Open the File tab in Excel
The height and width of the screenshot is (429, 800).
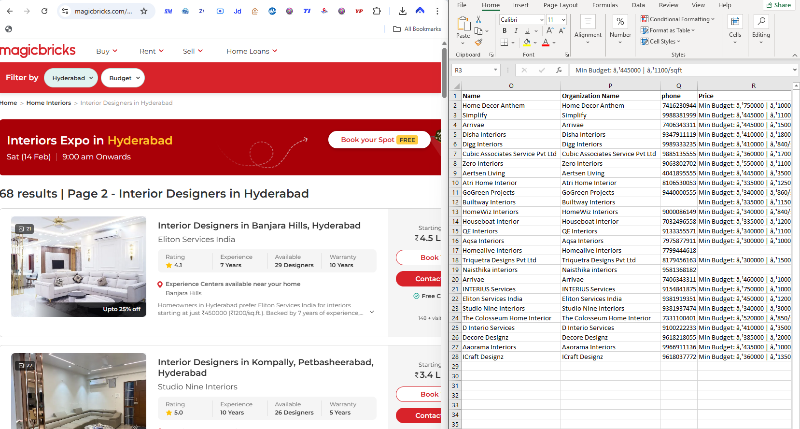(462, 5)
